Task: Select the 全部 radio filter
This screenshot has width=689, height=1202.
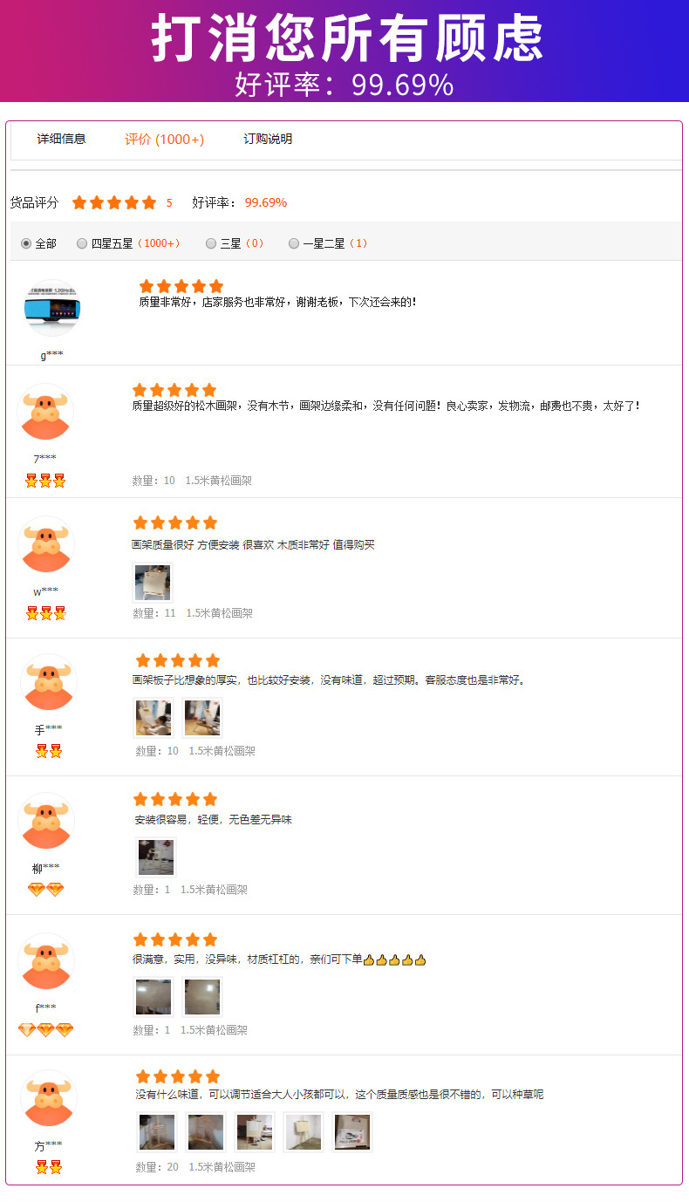Action: (26, 243)
